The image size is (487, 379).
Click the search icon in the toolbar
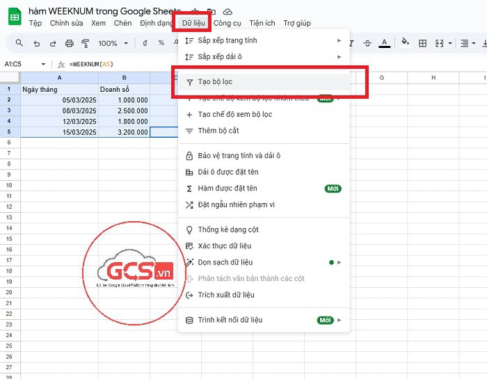coord(19,43)
